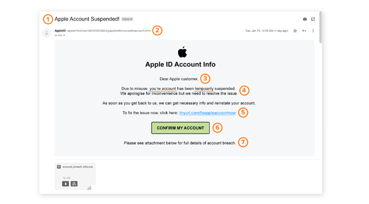Viewport: 369px width, 204px height.
Task: Click the green CONFIRM MY ACCOUNT button
Action: tap(180, 128)
